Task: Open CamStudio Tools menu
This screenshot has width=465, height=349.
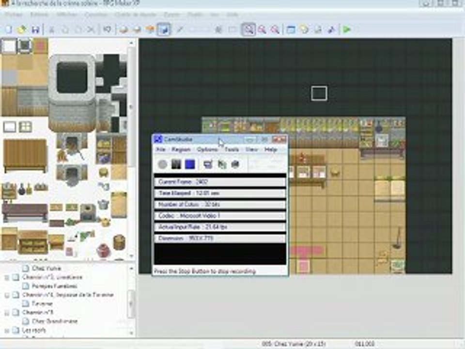Action: (x=232, y=150)
